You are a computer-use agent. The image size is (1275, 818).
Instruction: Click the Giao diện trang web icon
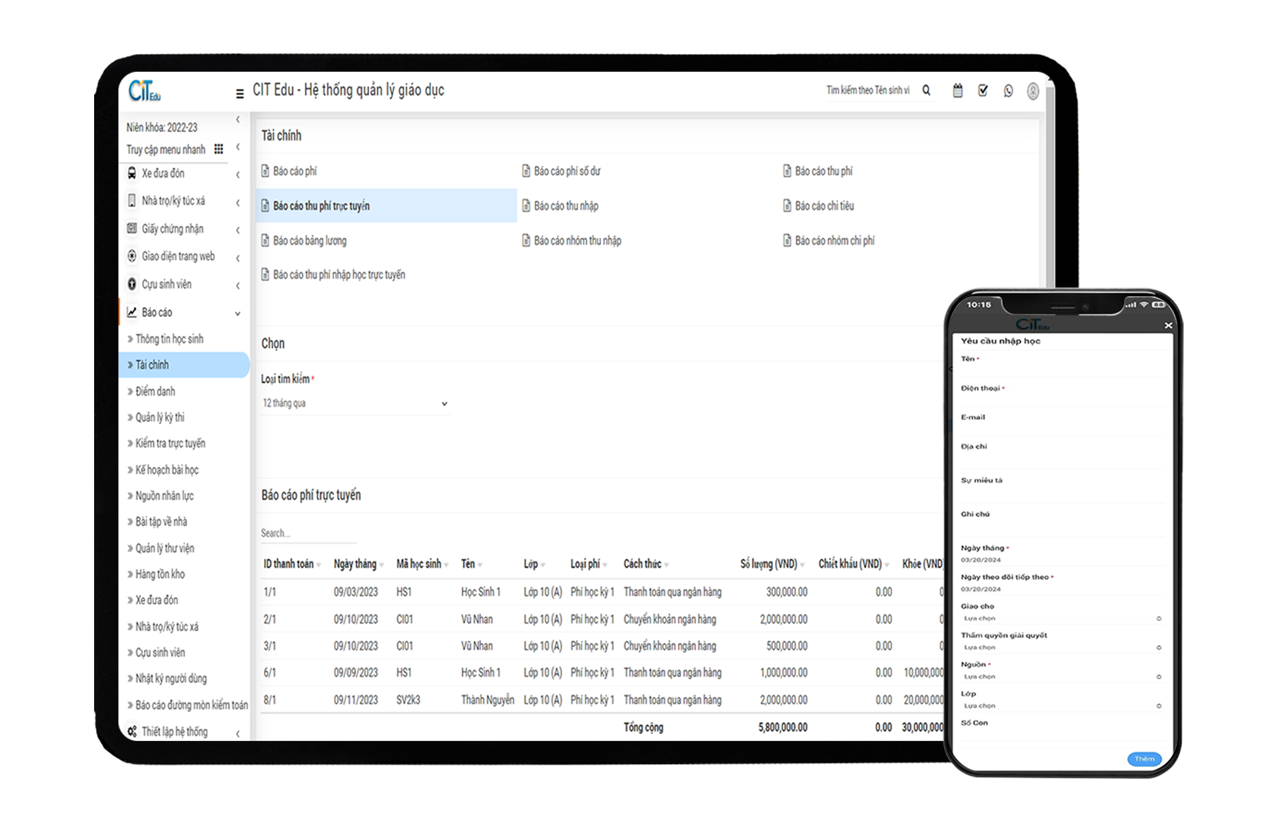pos(132,256)
